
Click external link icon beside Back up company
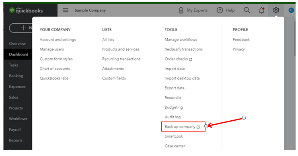pos(198,127)
